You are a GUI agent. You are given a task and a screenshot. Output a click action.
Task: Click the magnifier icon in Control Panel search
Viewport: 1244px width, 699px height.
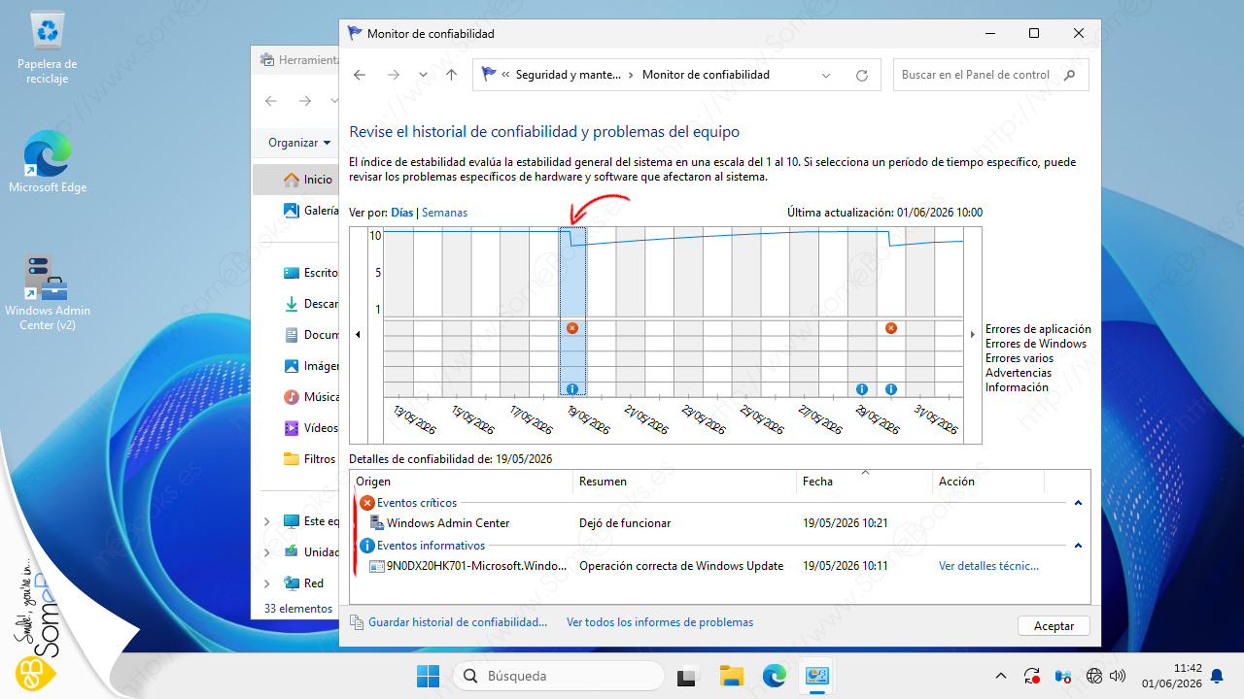pyautogui.click(x=1070, y=75)
